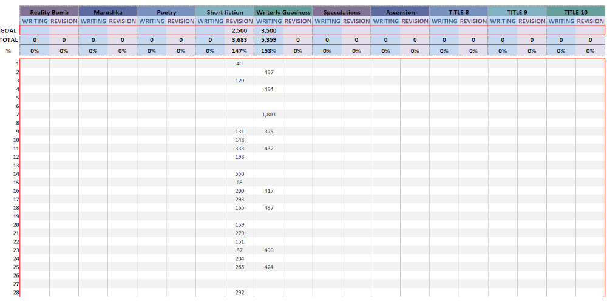Screen dimensions: 607x302
Task: Select the Short fiction goal cell showing 2,500
Action: (239, 30)
